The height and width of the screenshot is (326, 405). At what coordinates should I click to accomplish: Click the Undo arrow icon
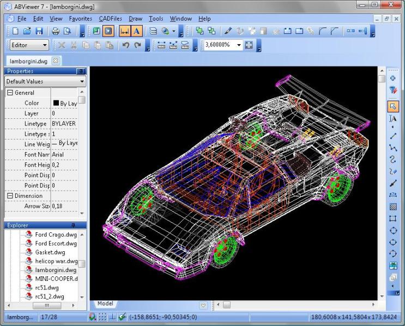click(126, 45)
